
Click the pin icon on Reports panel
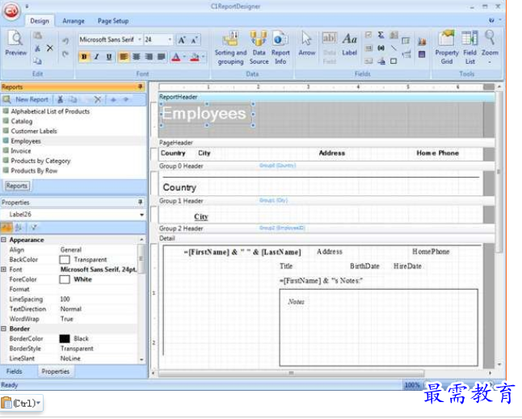140,87
